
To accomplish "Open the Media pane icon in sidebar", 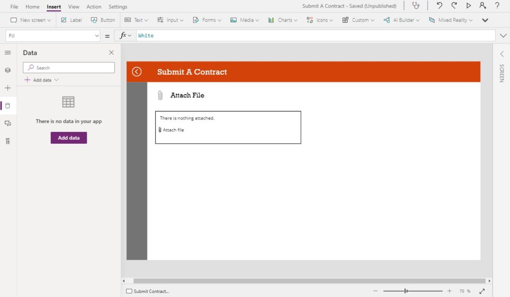I will click(8, 123).
